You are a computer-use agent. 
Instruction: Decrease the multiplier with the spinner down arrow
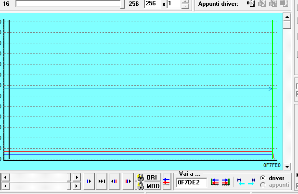tap(185, 6)
